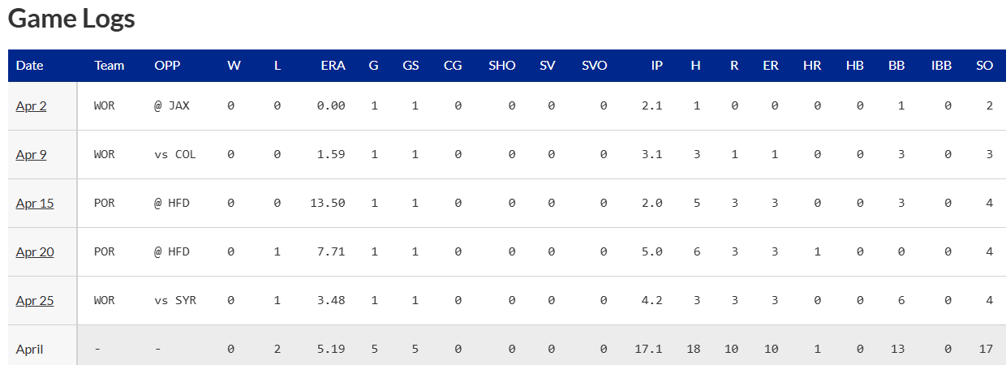Click the SVO column header
Screen dimensions: 1006x365
[594, 66]
